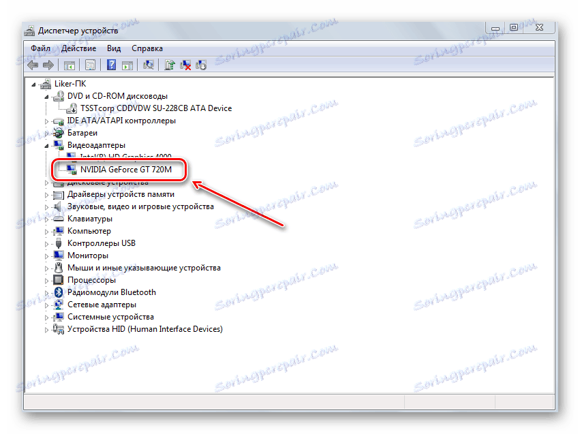Screen dimensions: 580x434
Task: Select TSSTcorp CDDVDW SU-228CB ATA Device
Action: (x=156, y=108)
